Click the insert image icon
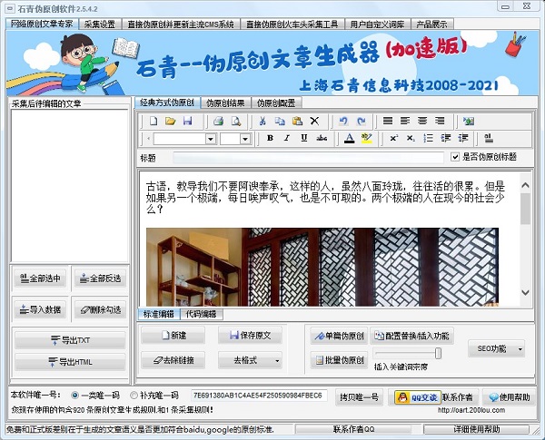Viewport: 545px width, 440px height. (x=468, y=121)
